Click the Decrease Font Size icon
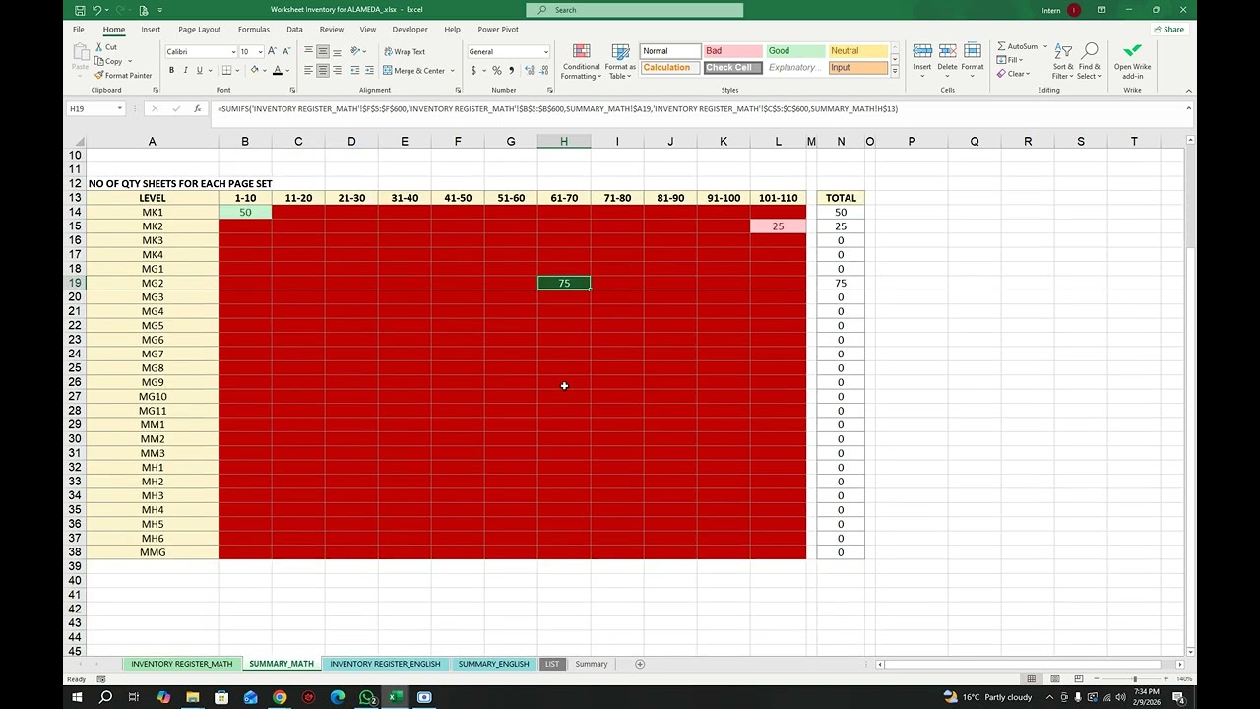Image resolution: width=1260 pixels, height=709 pixels. 286,51
